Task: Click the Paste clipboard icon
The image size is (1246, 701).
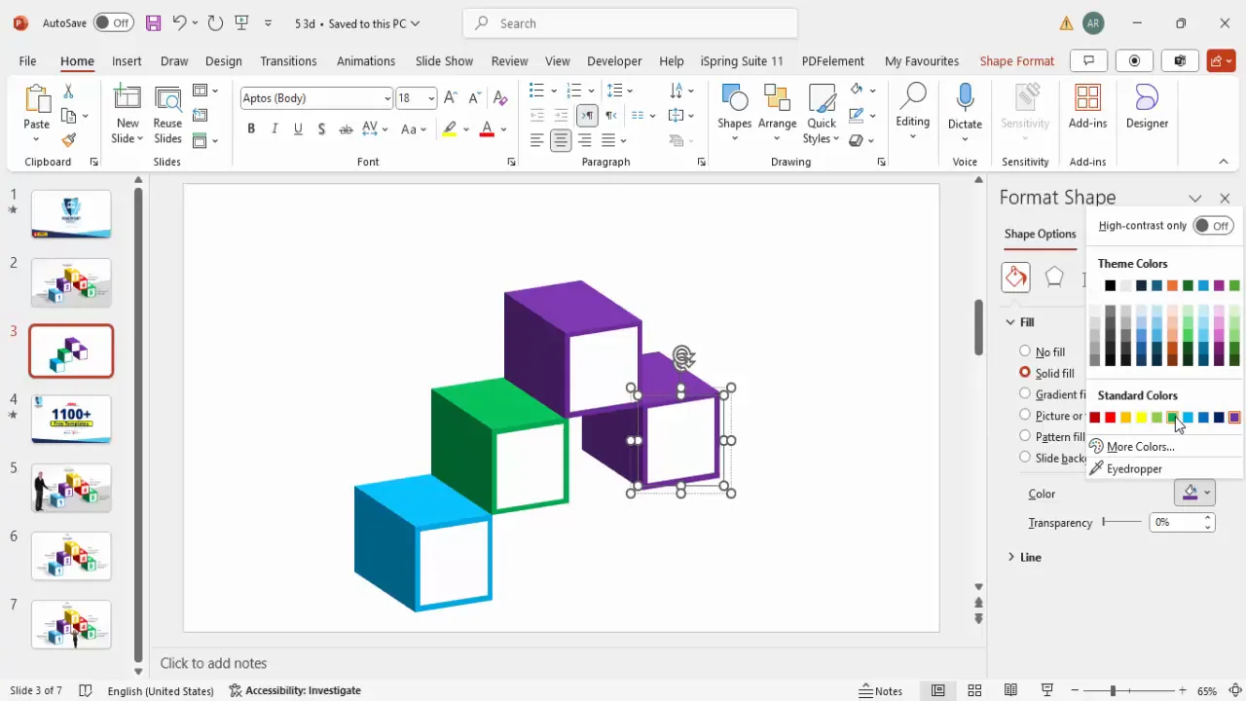Action: point(37,101)
